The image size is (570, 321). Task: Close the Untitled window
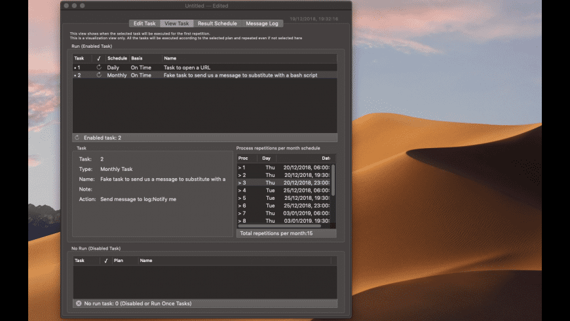pos(66,5)
